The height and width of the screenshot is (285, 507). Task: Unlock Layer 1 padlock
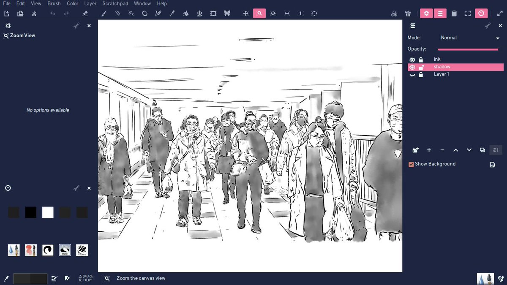click(421, 75)
